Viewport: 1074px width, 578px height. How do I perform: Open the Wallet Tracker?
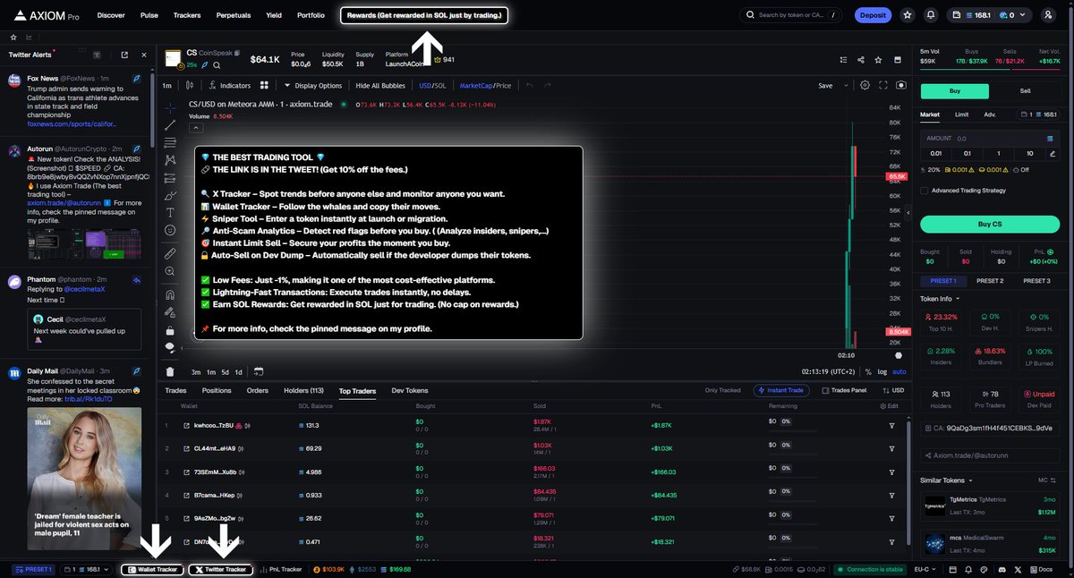(153, 569)
